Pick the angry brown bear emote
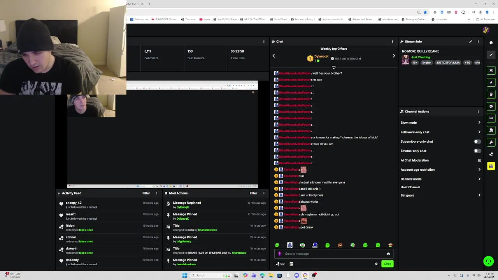The height and width of the screenshot is (280, 498). coord(340,245)
